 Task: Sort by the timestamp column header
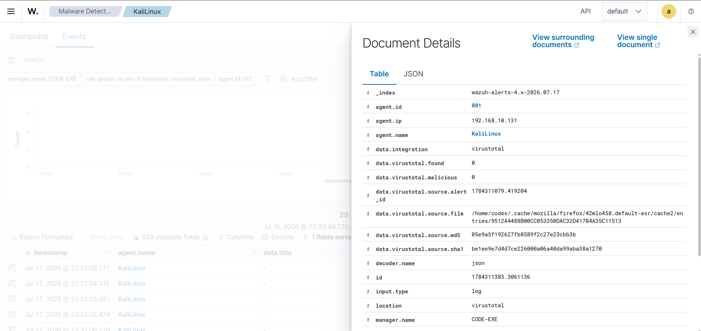[x=50, y=253]
